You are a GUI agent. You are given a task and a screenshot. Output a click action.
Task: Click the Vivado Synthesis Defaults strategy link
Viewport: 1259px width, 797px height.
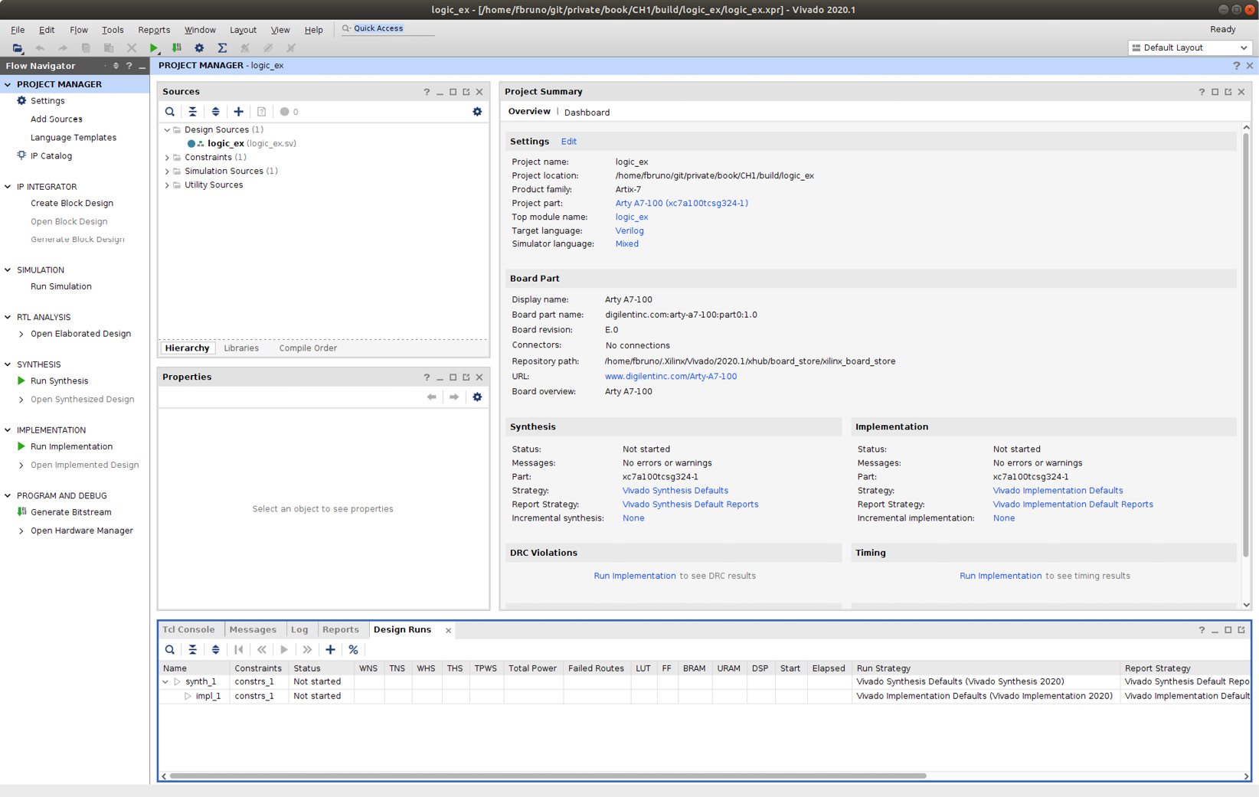coord(675,491)
